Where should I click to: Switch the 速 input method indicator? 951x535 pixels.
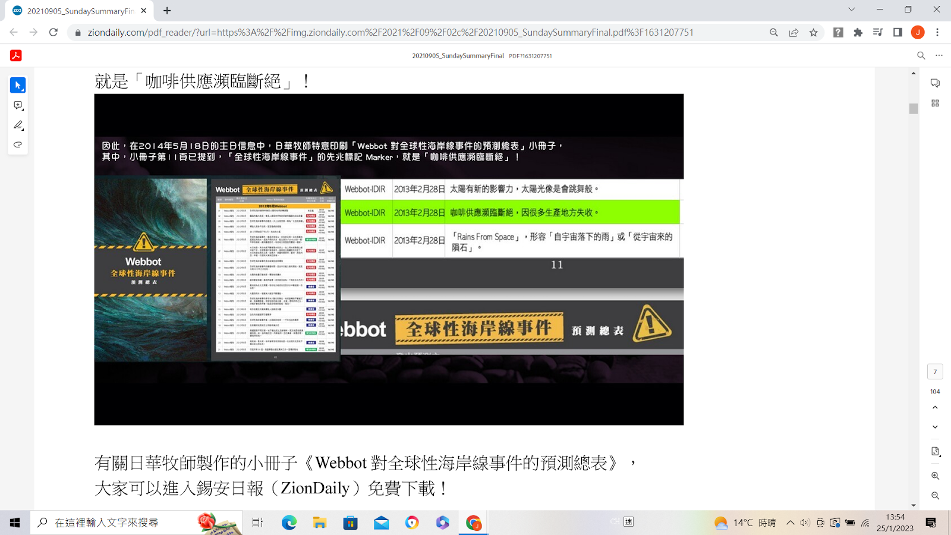(628, 522)
